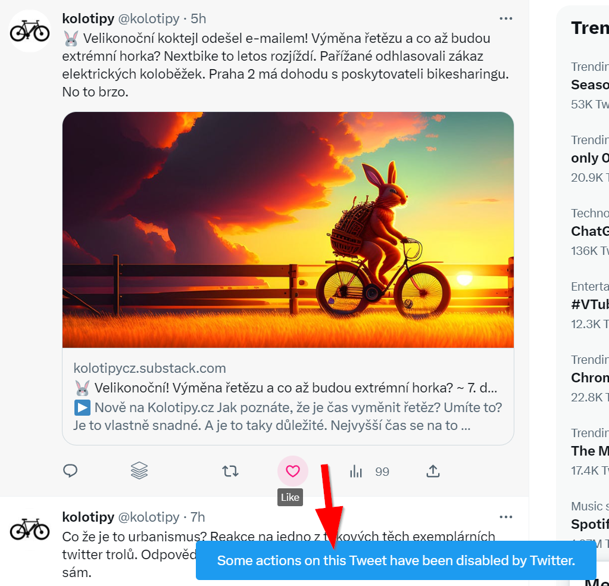Open the 7h timestamp of the second tweet
The width and height of the screenshot is (609, 586).
pyautogui.click(x=198, y=517)
